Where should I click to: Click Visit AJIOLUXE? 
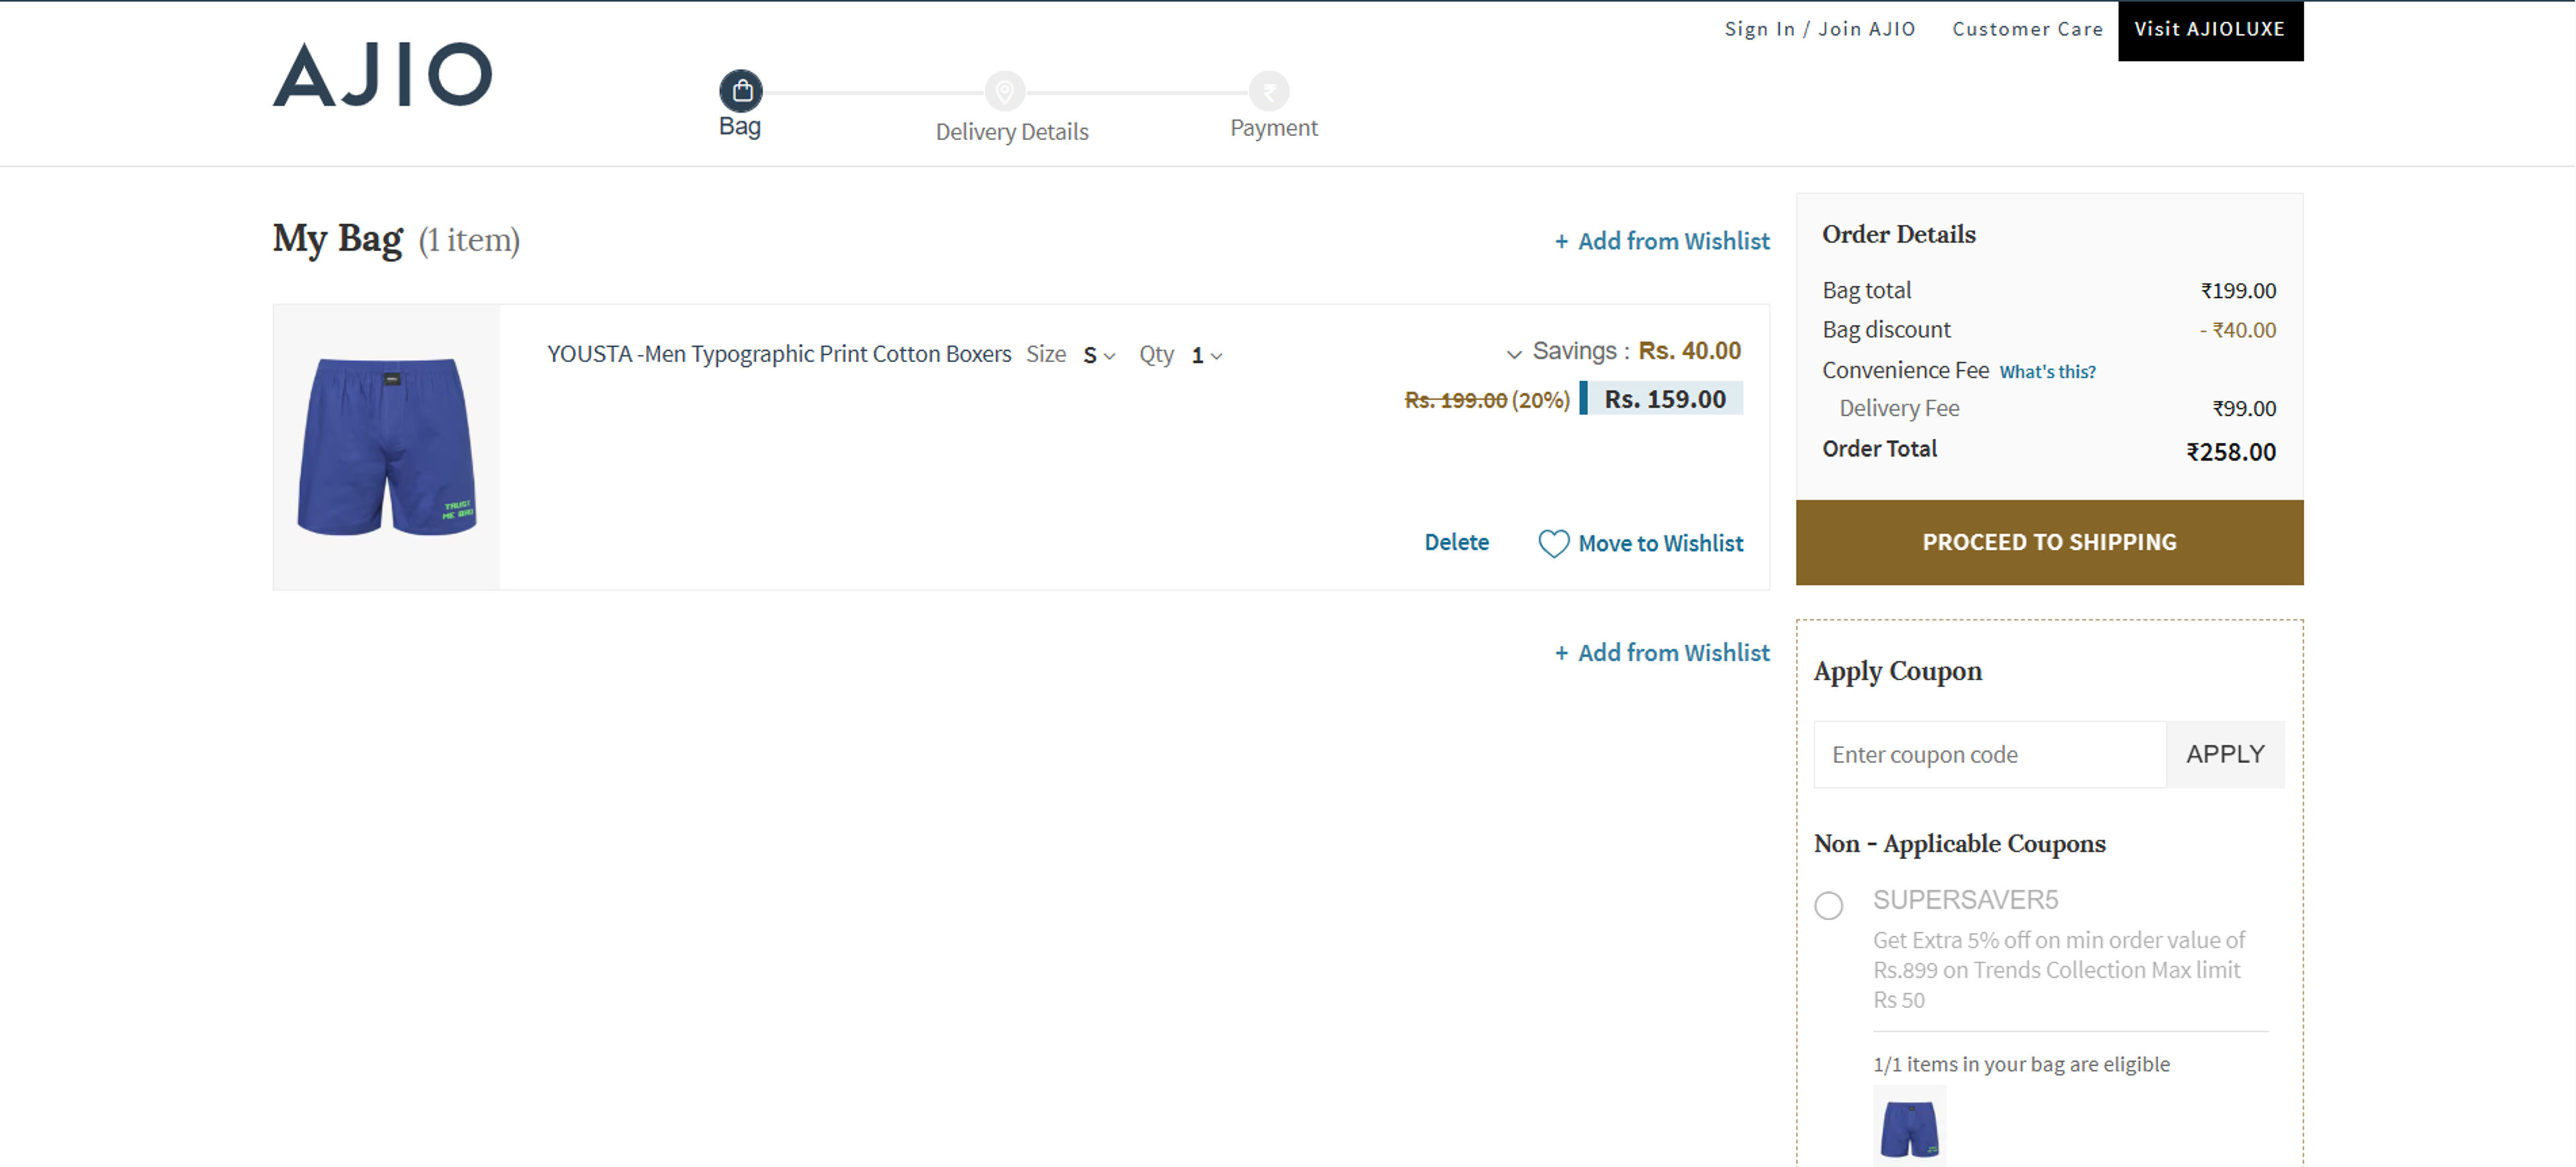click(2209, 29)
